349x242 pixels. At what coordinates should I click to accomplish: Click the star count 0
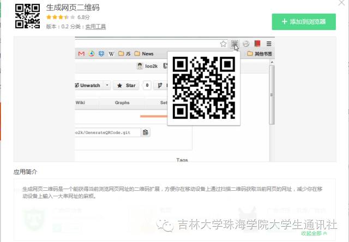(147, 86)
